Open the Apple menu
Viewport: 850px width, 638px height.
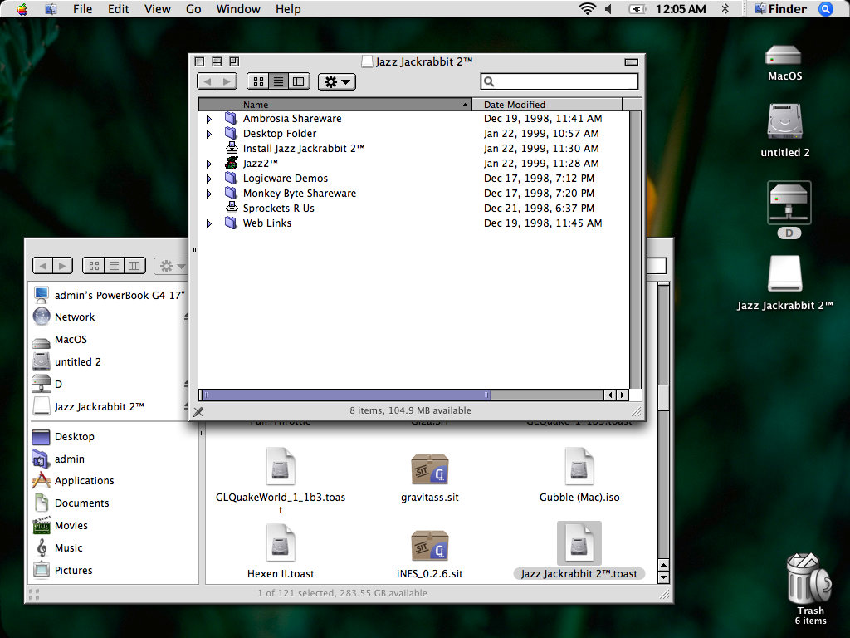[x=22, y=9]
